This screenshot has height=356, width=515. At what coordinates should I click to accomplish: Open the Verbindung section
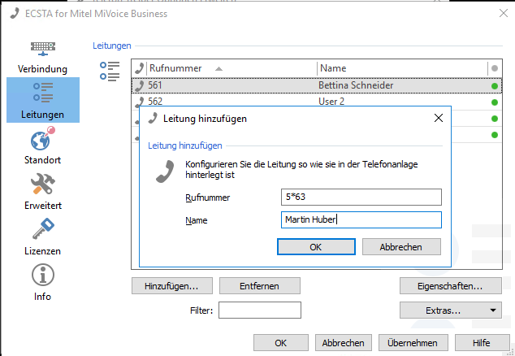(x=42, y=55)
